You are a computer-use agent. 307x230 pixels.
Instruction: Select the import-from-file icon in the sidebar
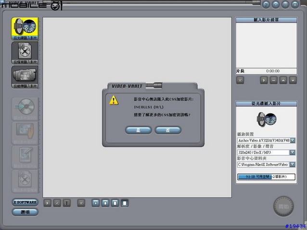click(25, 52)
